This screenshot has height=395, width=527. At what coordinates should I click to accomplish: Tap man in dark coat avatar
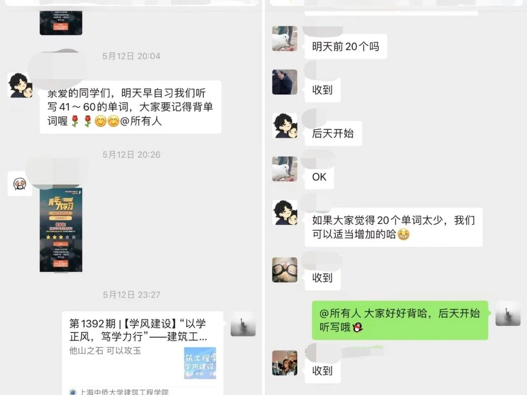(284, 82)
